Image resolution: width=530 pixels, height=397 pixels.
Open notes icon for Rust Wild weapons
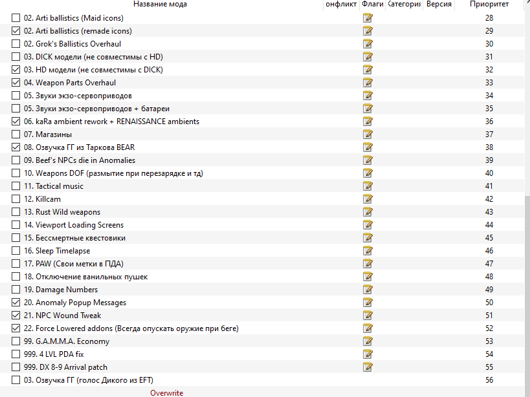pos(368,212)
